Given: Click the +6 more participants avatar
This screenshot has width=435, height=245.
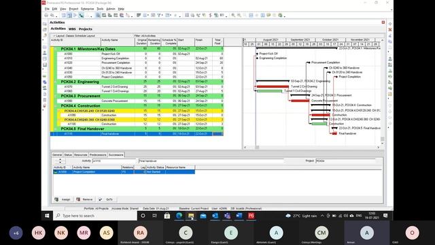Looking at the screenshot, I should pos(16,233).
